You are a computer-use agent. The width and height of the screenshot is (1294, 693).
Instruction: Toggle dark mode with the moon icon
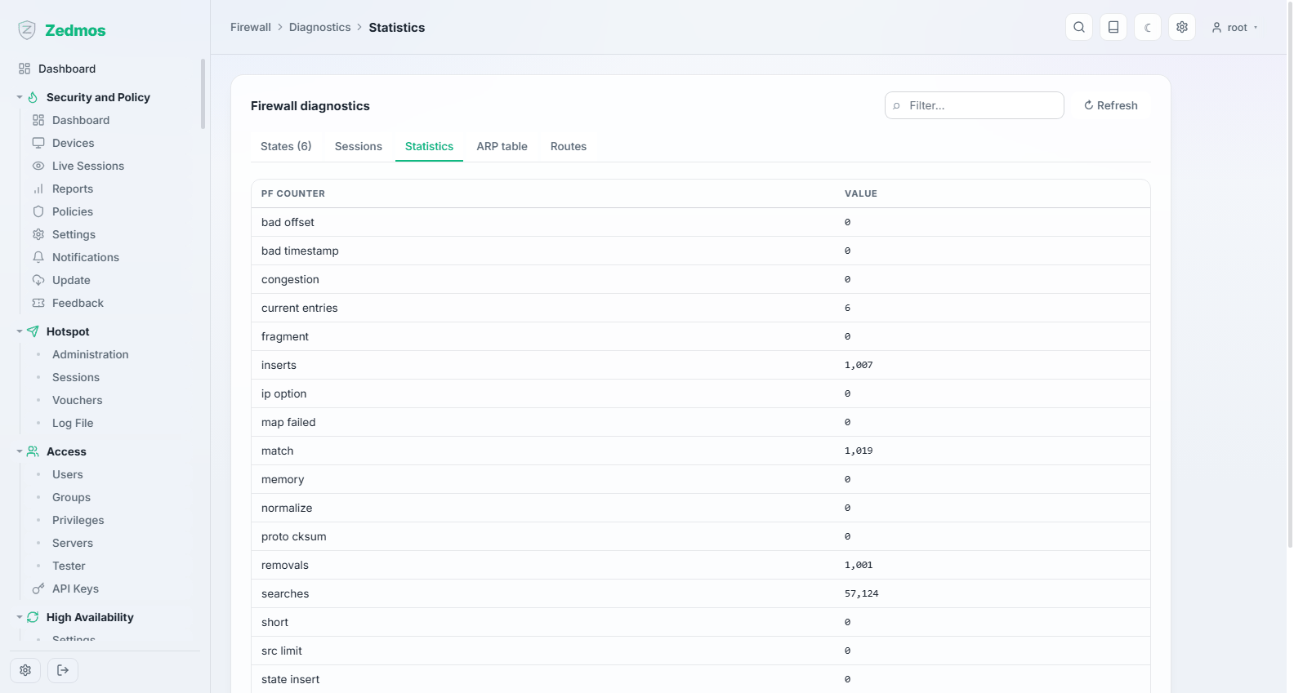[x=1148, y=27]
